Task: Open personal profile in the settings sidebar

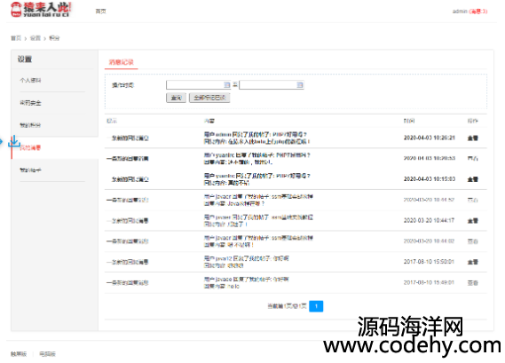Action: point(30,80)
